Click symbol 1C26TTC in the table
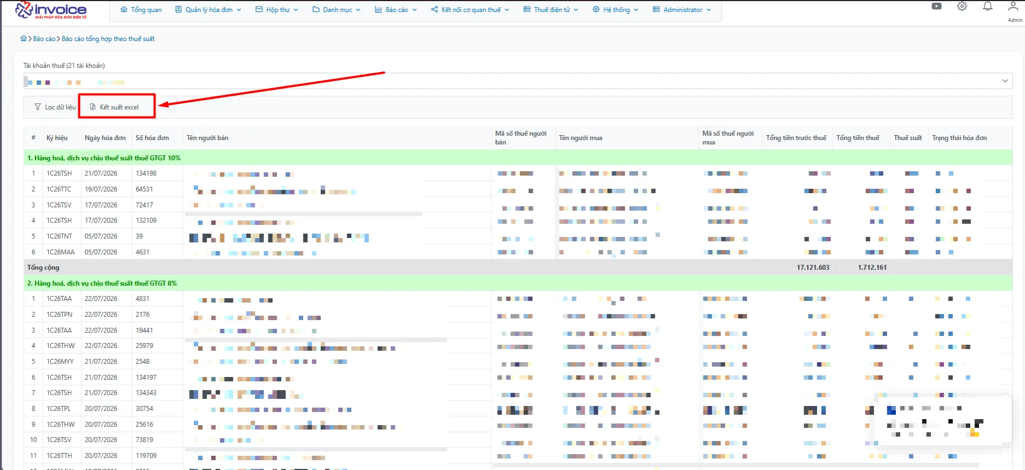Image resolution: width=1025 pixels, height=470 pixels. click(59, 189)
